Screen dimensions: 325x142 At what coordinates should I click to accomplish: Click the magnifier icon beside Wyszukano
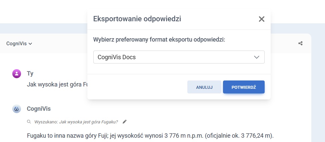tap(29, 122)
